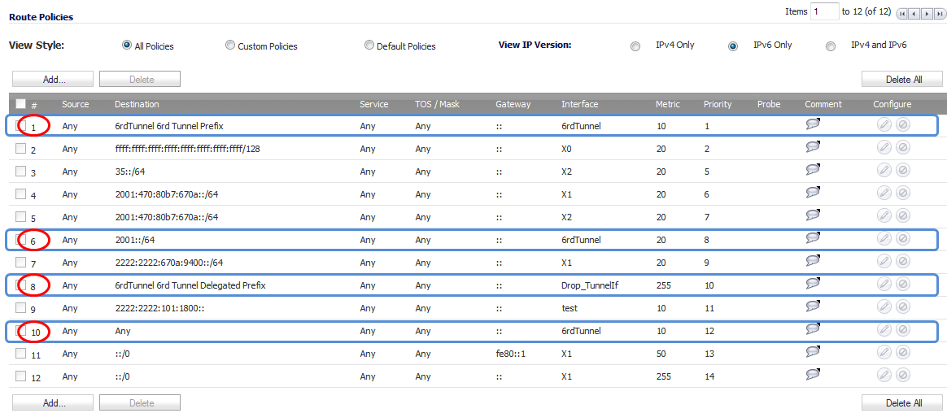Check the select-all header checkbox
947x413 pixels.
(20, 104)
